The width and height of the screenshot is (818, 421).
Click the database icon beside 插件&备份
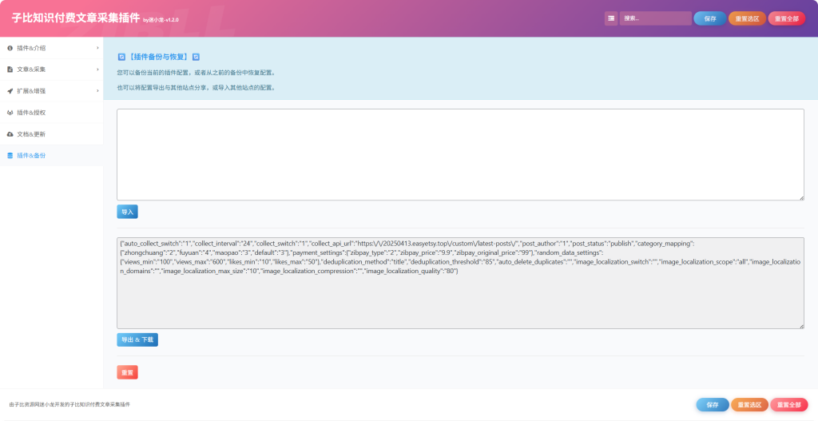(x=10, y=156)
